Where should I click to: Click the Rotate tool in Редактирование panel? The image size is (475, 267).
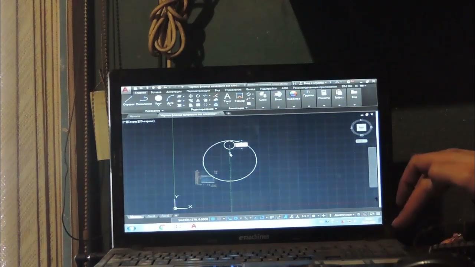click(198, 96)
